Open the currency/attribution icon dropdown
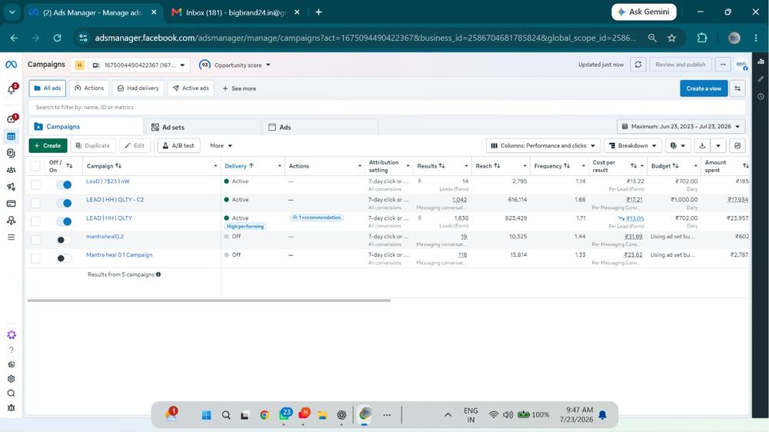Viewport: 769px width, 432px height. click(x=677, y=145)
